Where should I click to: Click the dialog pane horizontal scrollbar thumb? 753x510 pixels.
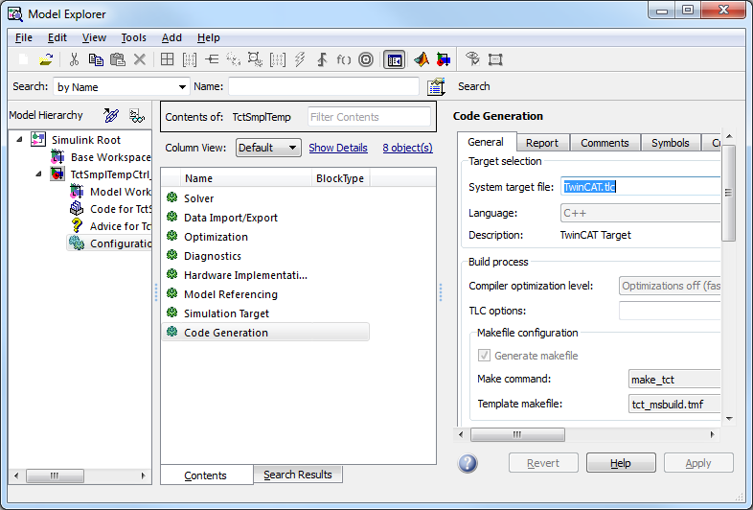pos(517,434)
